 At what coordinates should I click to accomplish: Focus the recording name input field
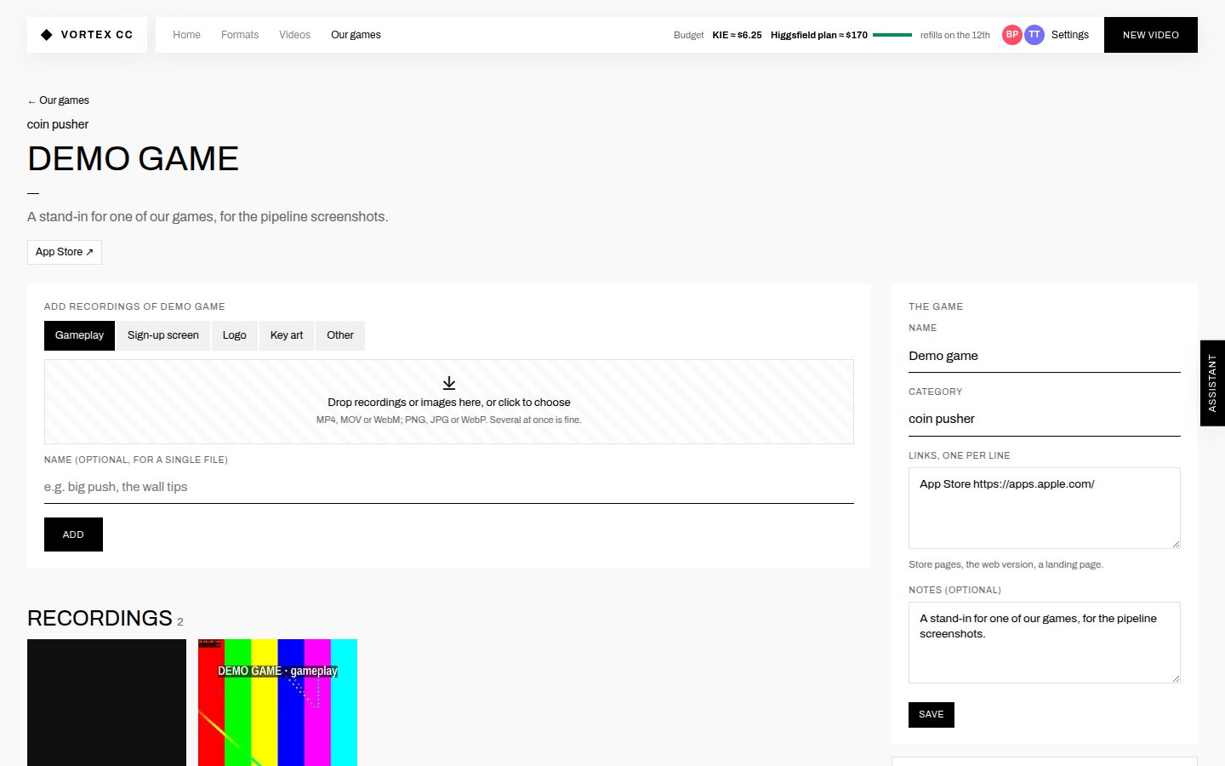click(x=449, y=487)
